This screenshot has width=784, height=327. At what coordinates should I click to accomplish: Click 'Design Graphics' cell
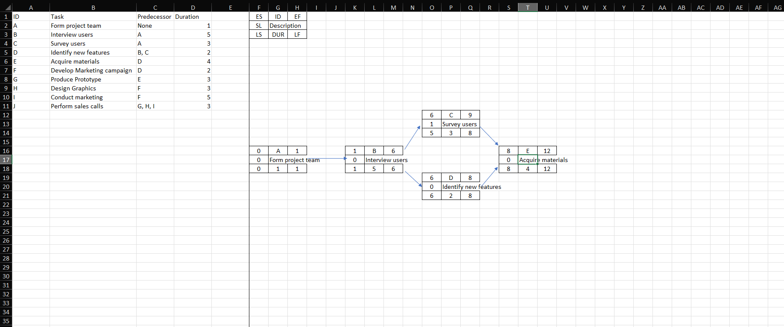point(93,88)
